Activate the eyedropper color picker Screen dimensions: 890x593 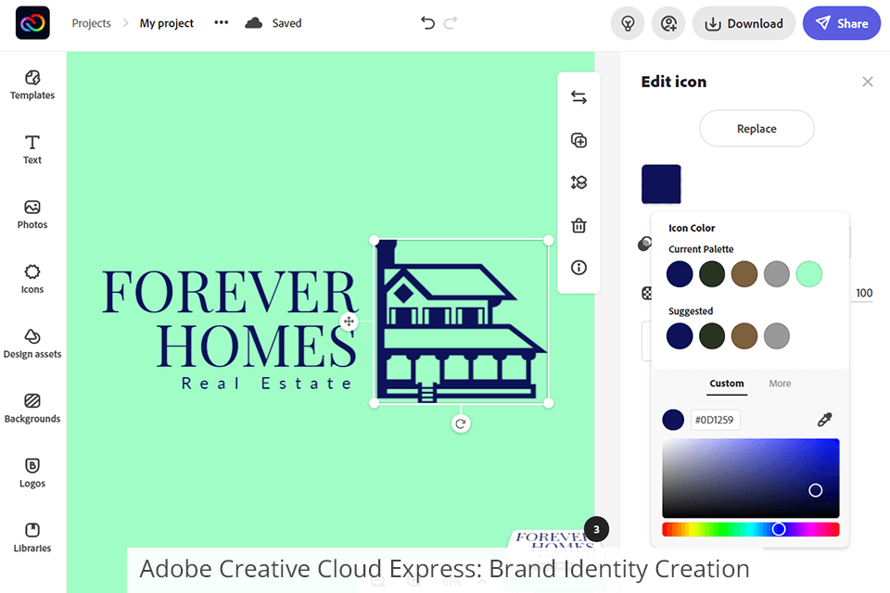824,420
